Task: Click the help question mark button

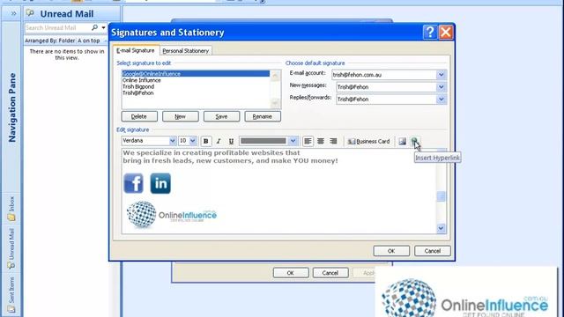Action: (430, 33)
